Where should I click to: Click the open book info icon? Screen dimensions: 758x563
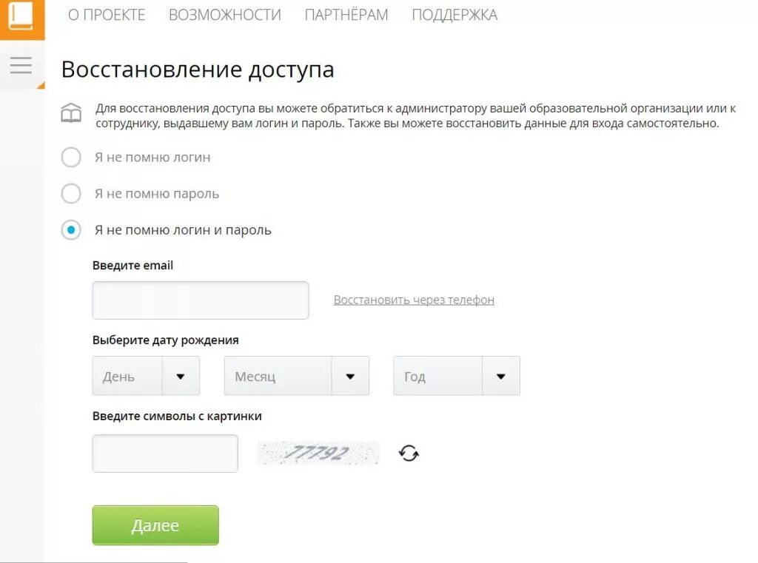pyautogui.click(x=71, y=114)
